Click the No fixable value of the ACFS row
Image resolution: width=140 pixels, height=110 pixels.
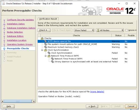pos(126,41)
